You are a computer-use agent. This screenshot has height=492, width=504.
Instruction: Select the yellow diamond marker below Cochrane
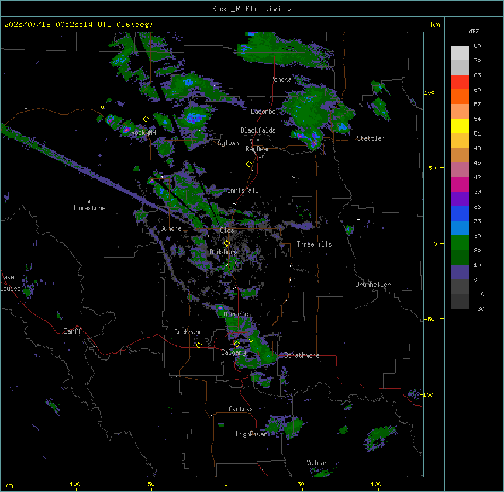click(x=199, y=345)
